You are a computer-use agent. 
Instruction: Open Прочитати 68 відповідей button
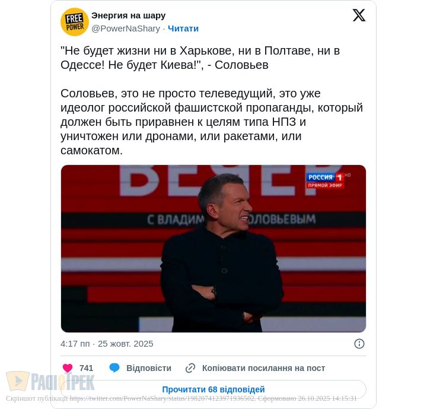click(x=213, y=389)
